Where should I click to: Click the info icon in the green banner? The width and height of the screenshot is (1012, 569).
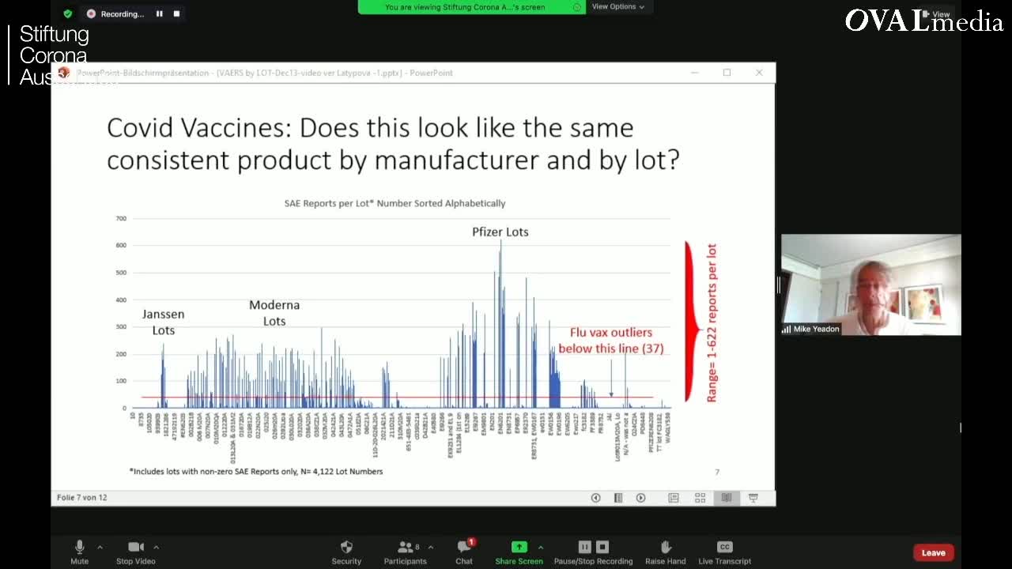pos(577,7)
